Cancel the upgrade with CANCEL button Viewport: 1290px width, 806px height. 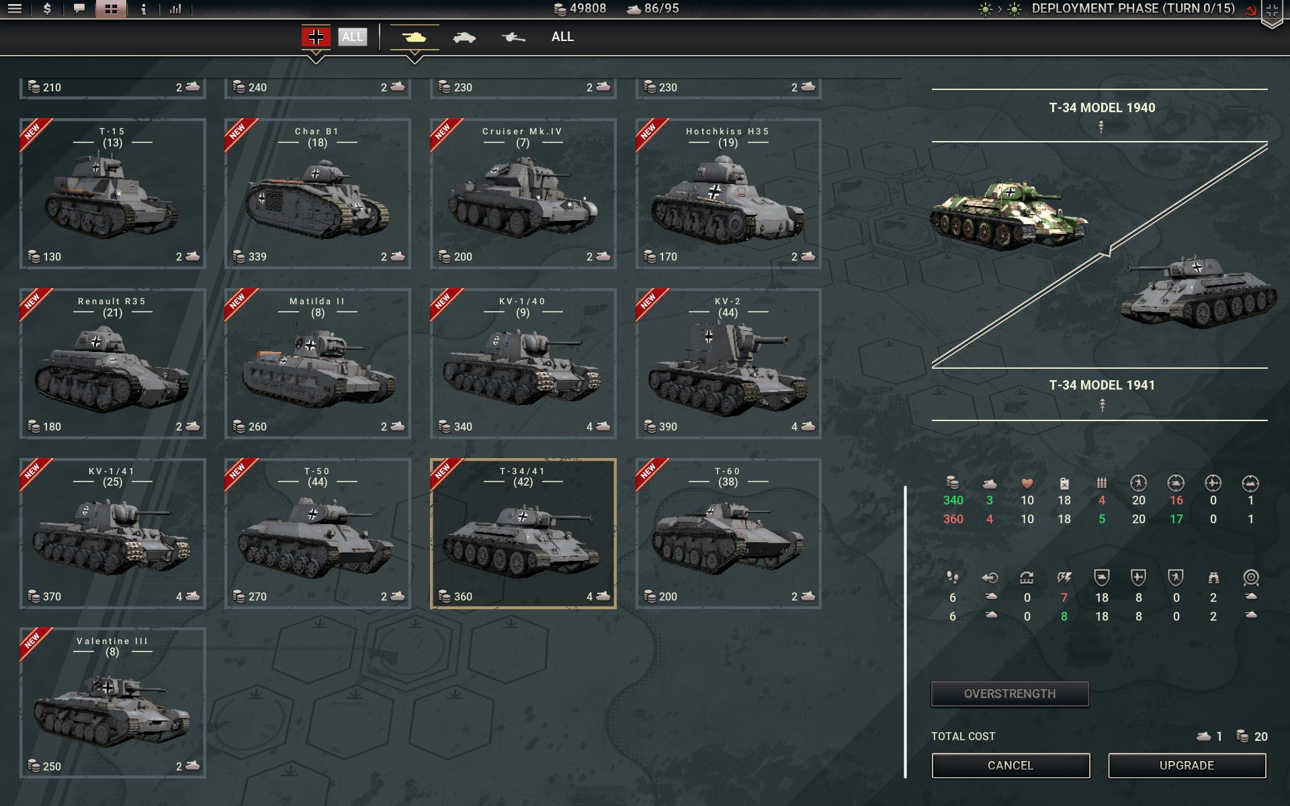click(x=1010, y=766)
